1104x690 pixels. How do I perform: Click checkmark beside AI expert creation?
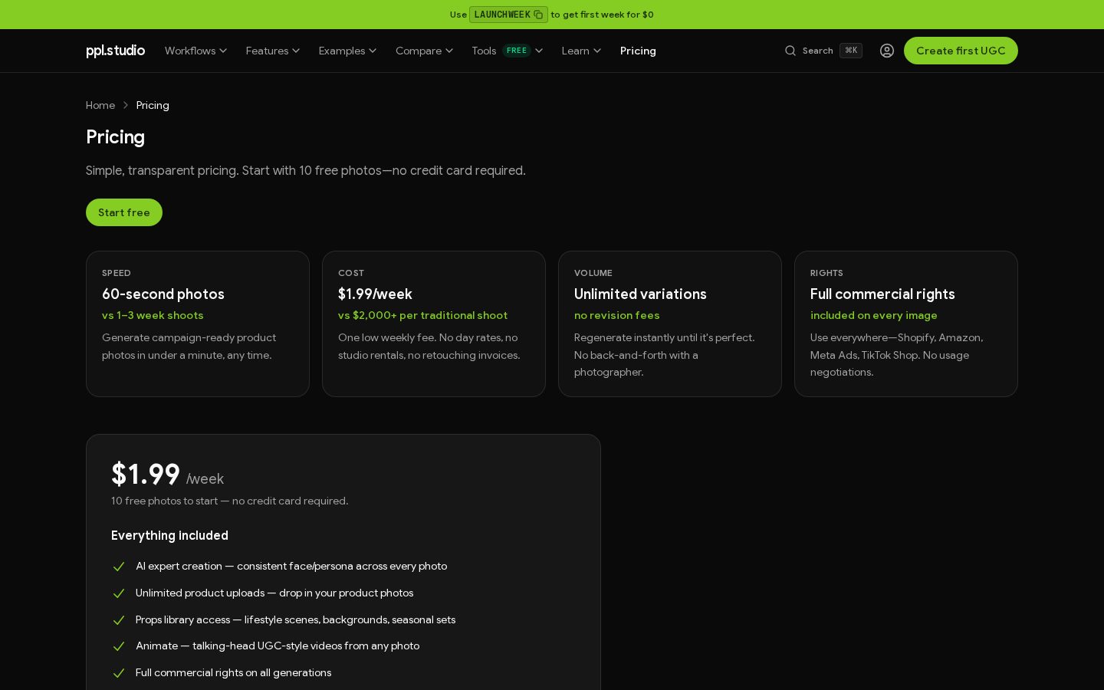point(119,567)
